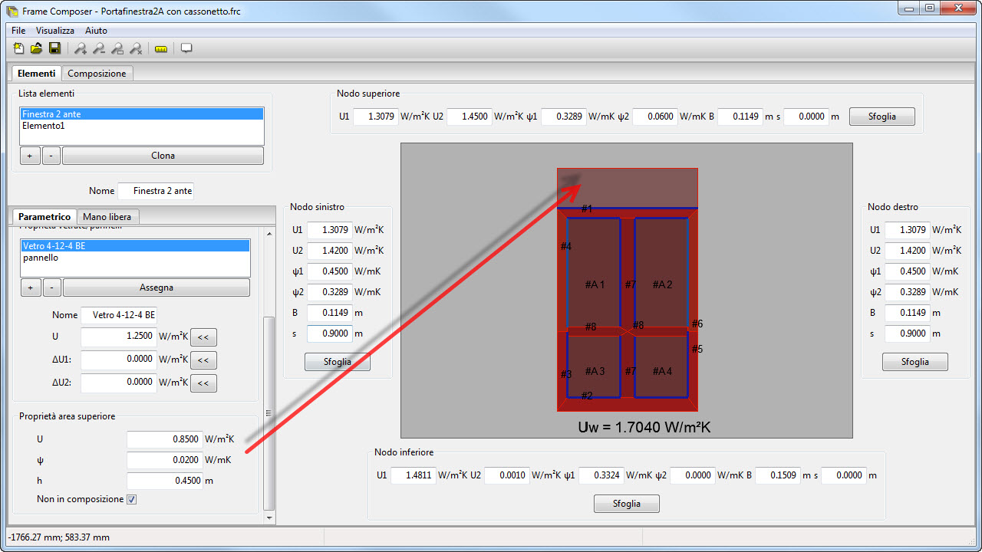
Task: Click the New file toolbar icon
Action: 19,48
